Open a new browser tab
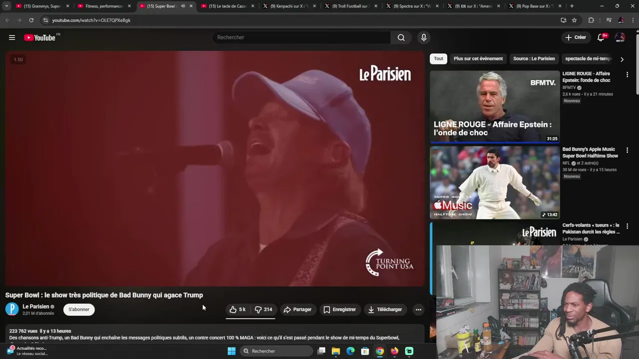This screenshot has width=639, height=359. point(572,6)
